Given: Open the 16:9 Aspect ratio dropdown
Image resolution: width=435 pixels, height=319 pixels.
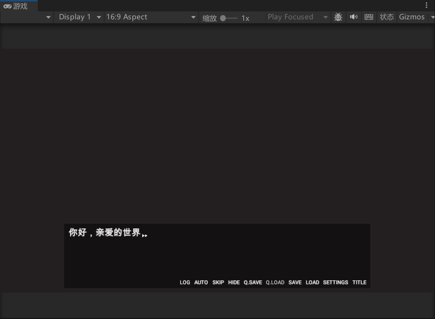Looking at the screenshot, I should coord(151,17).
